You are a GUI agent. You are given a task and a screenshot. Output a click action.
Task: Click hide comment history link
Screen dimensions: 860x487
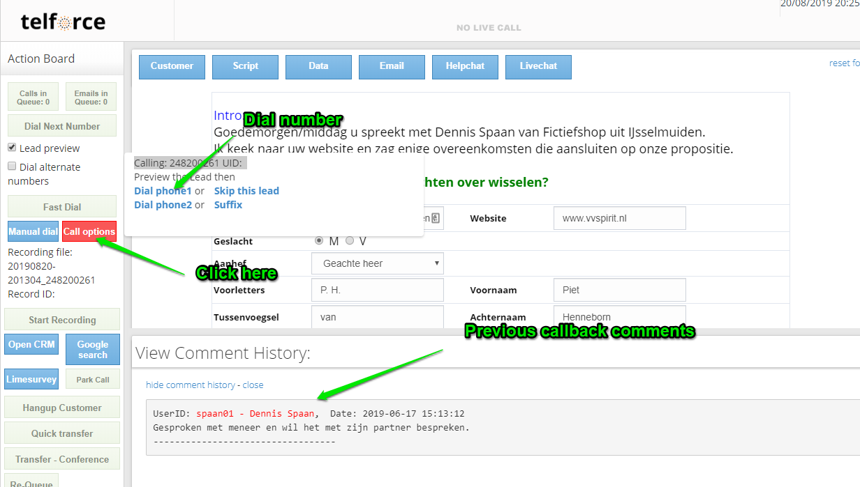191,385
